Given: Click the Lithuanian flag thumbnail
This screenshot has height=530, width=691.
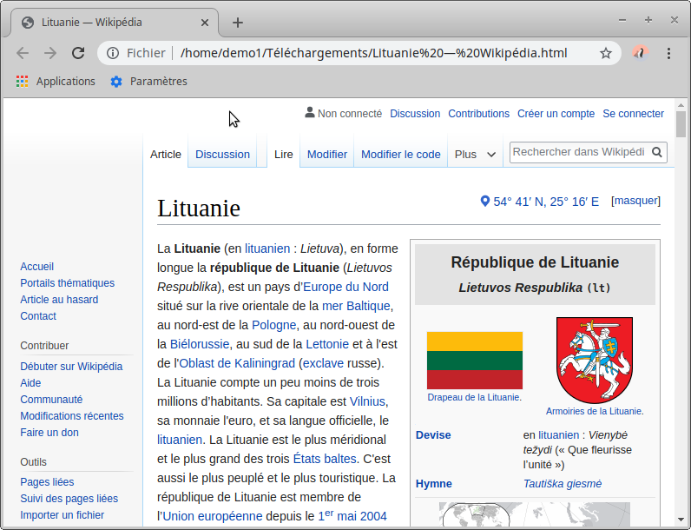Looking at the screenshot, I should click(474, 361).
